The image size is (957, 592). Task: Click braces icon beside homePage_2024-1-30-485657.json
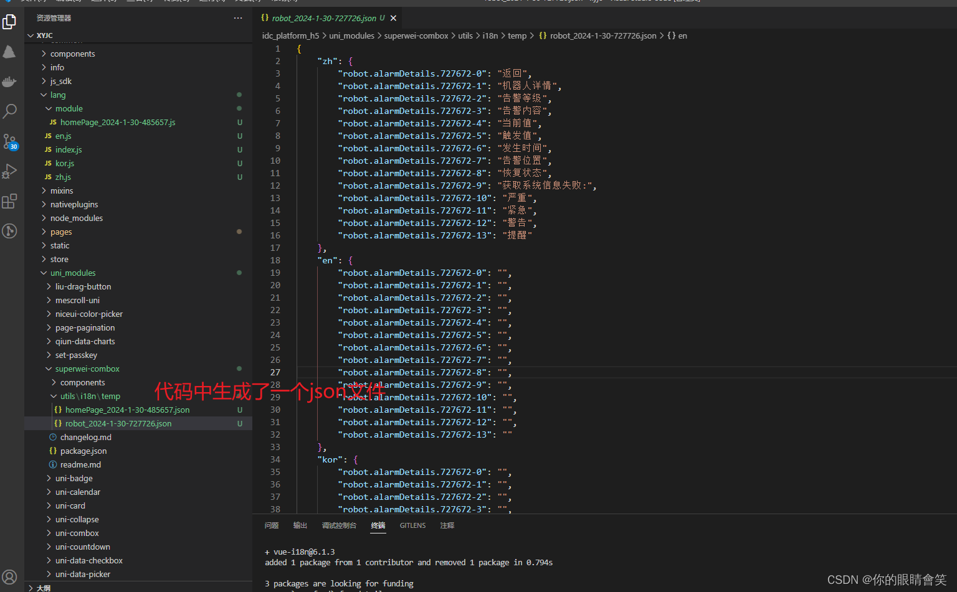(58, 410)
